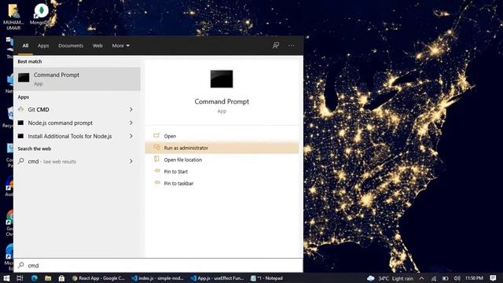Choose Open file location
The image size is (503, 283).
point(222,160)
